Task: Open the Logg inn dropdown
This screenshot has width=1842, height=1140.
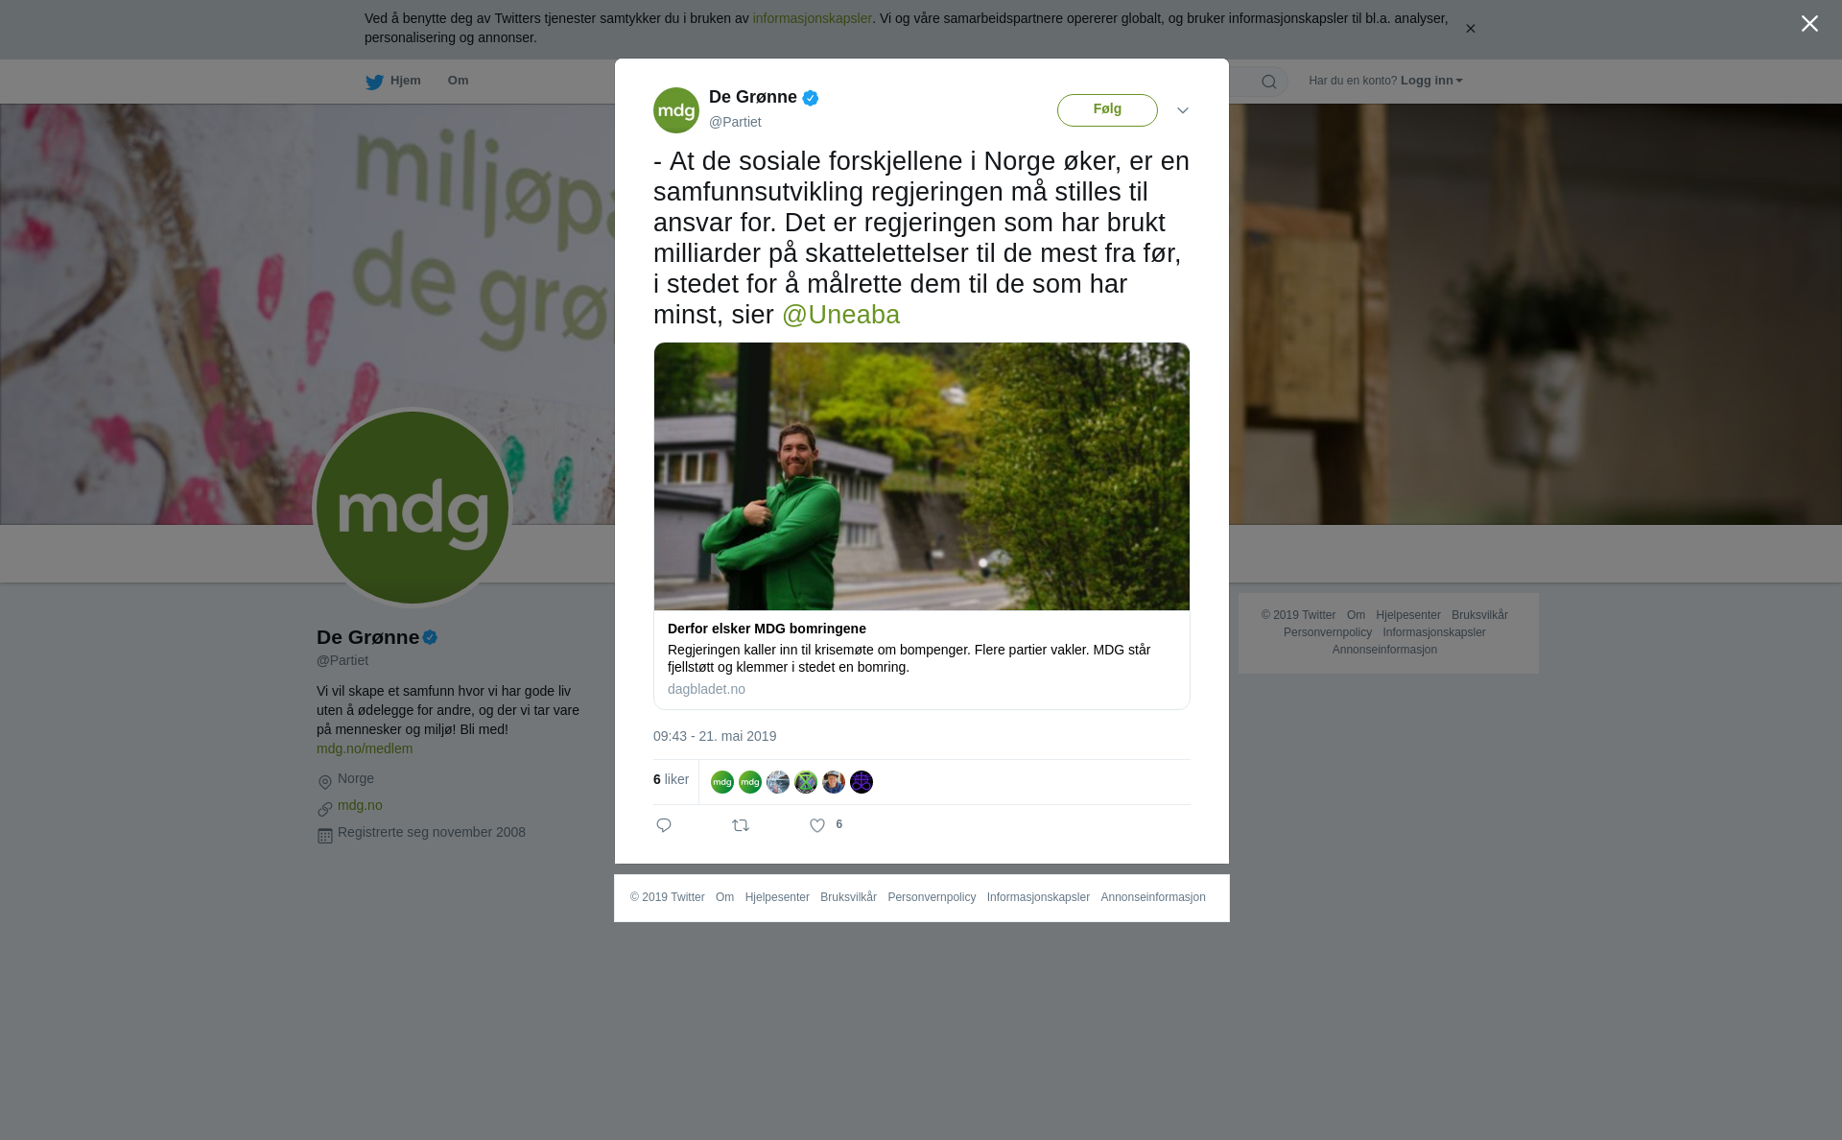Action: [x=1430, y=81]
